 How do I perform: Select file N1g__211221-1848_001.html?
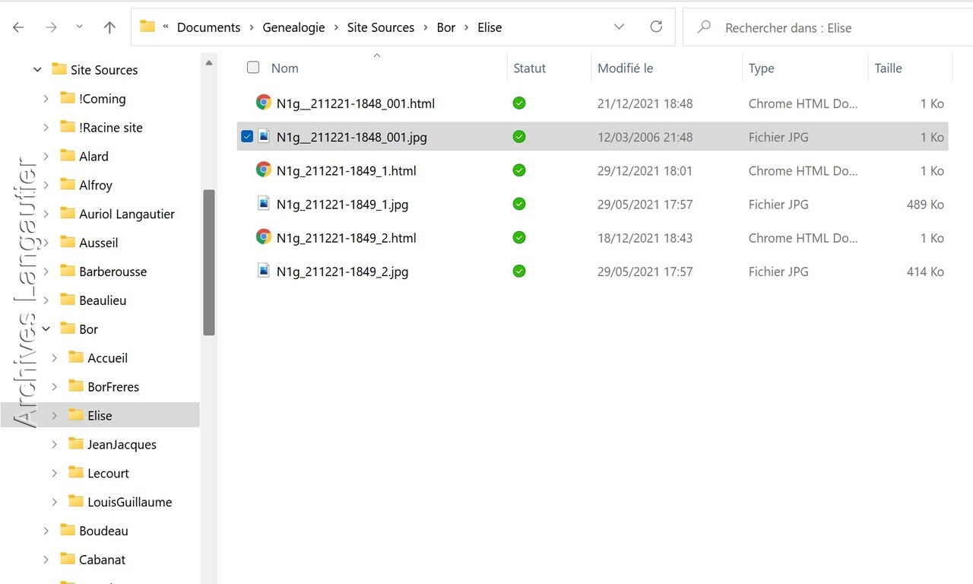[356, 104]
